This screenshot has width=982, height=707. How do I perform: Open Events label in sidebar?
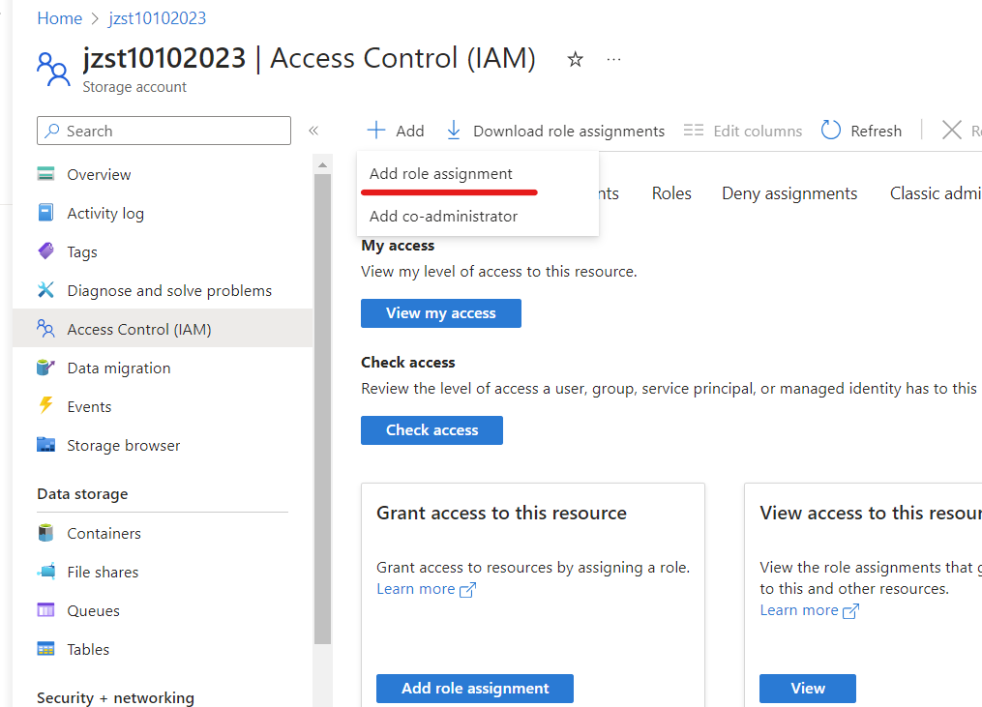[x=89, y=407]
